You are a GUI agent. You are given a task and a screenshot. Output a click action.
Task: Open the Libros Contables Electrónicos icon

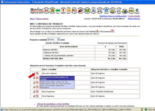tap(87, 10)
